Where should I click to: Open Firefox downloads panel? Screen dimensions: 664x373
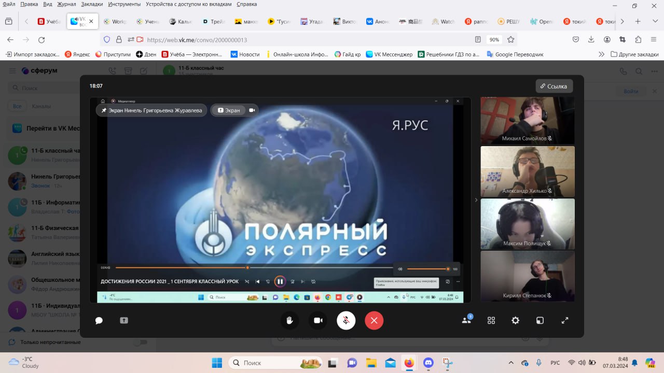(591, 39)
